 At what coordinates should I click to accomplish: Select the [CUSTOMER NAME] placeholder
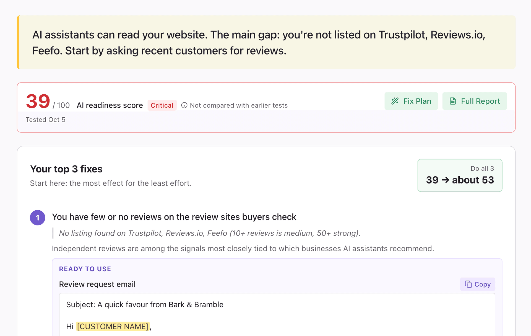113,326
